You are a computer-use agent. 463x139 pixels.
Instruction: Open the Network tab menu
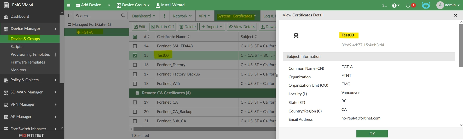tap(182, 16)
